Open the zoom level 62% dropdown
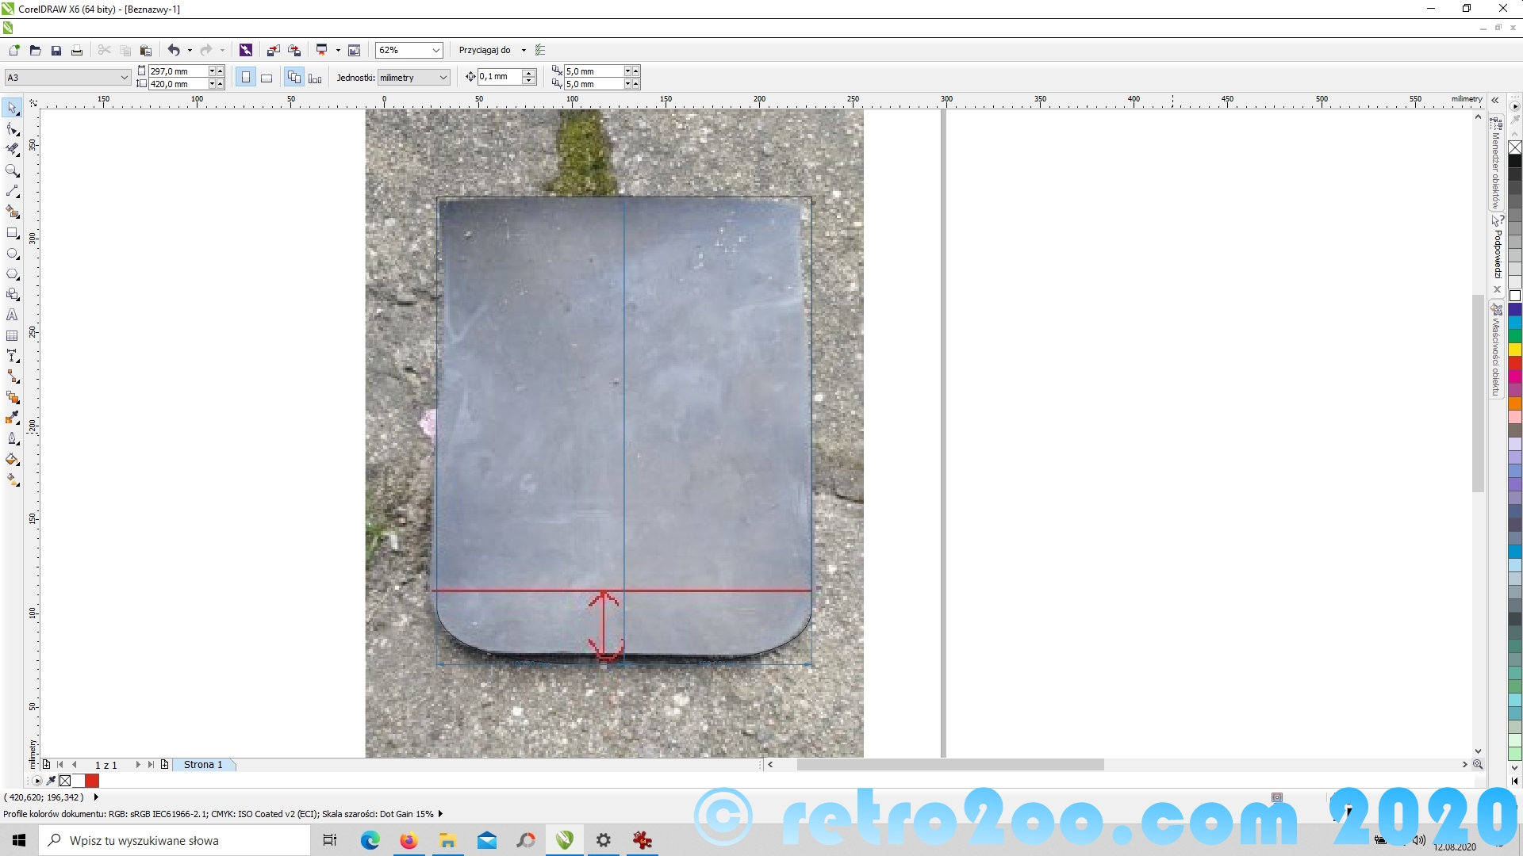Viewport: 1523px width, 856px height. point(435,50)
